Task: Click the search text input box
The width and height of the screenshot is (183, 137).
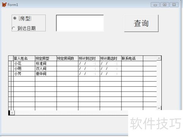Action: tap(80, 23)
